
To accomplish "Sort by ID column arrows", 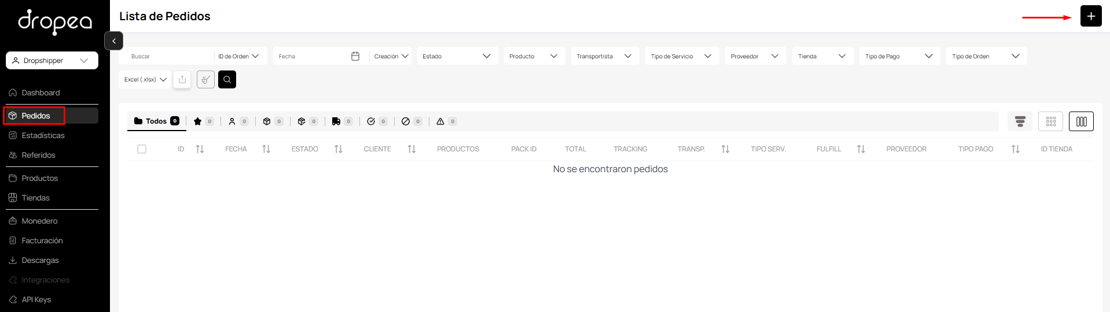I will click(x=200, y=149).
